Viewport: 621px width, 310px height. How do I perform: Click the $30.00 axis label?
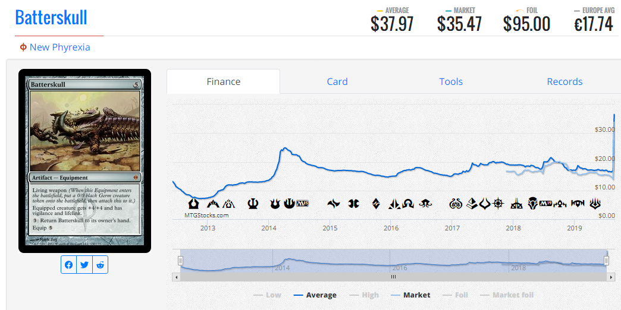pos(605,129)
